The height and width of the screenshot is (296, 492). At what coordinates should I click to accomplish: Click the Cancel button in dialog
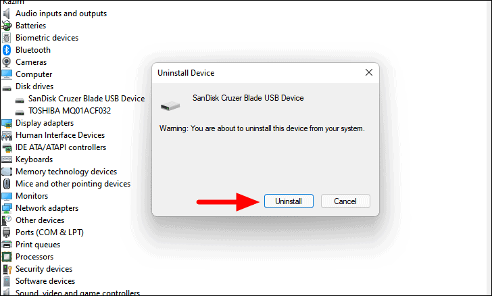pos(345,201)
